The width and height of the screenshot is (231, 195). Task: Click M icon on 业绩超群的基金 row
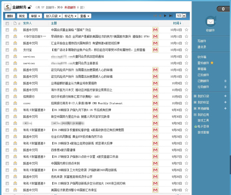tap(155, 83)
